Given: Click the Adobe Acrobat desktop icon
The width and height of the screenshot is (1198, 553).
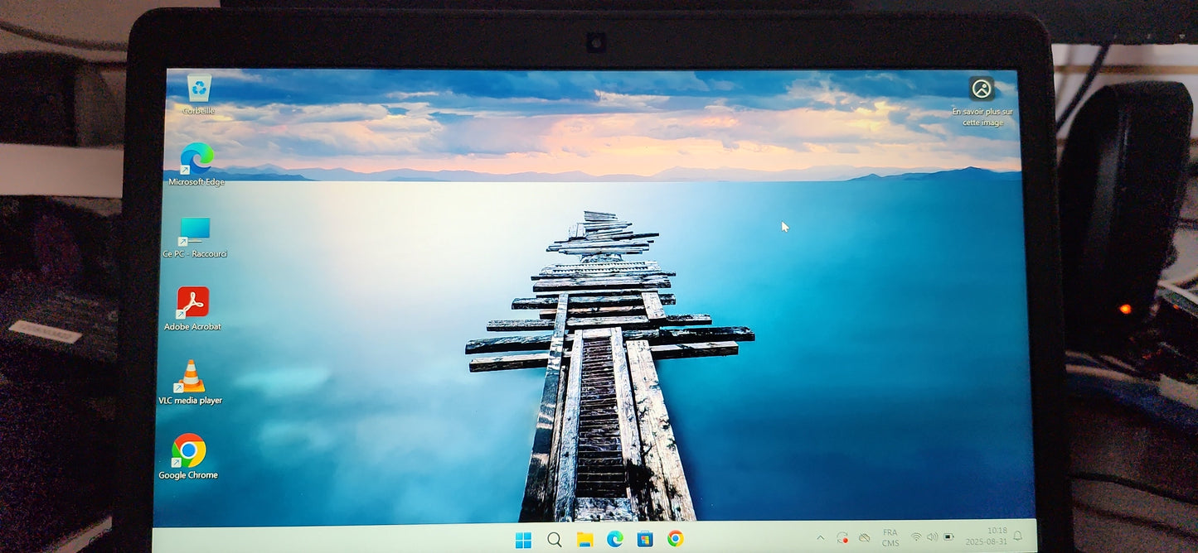Looking at the screenshot, I should [192, 303].
